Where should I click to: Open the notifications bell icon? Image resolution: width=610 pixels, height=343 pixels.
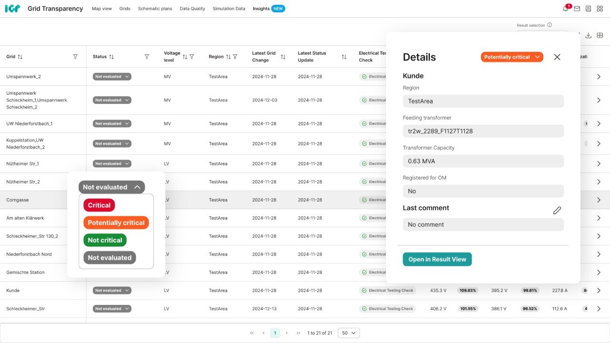565,9
